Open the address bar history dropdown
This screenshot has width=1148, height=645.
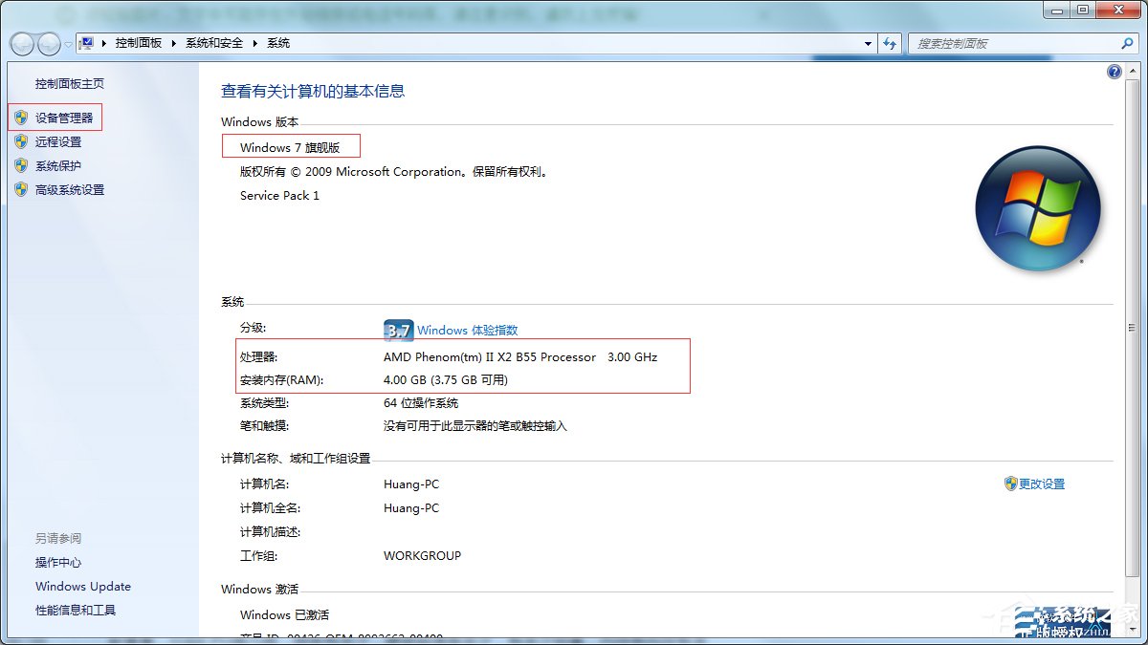(x=868, y=43)
